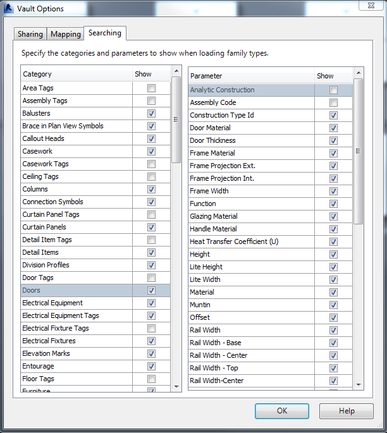
Task: Click the Parameter column header
Action: point(251,76)
